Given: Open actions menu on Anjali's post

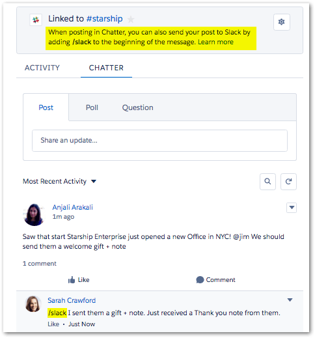Looking at the screenshot, I should point(292,208).
